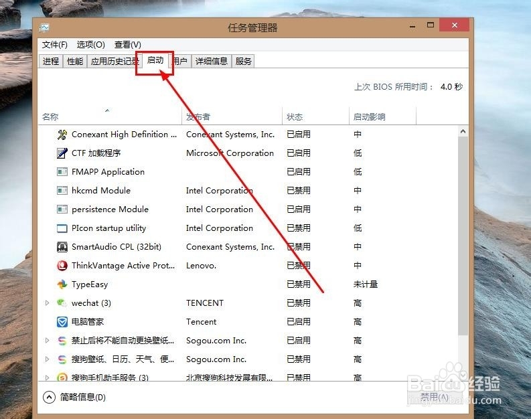
Task: Click the 简略信息(D) link text
Action: coord(82,397)
